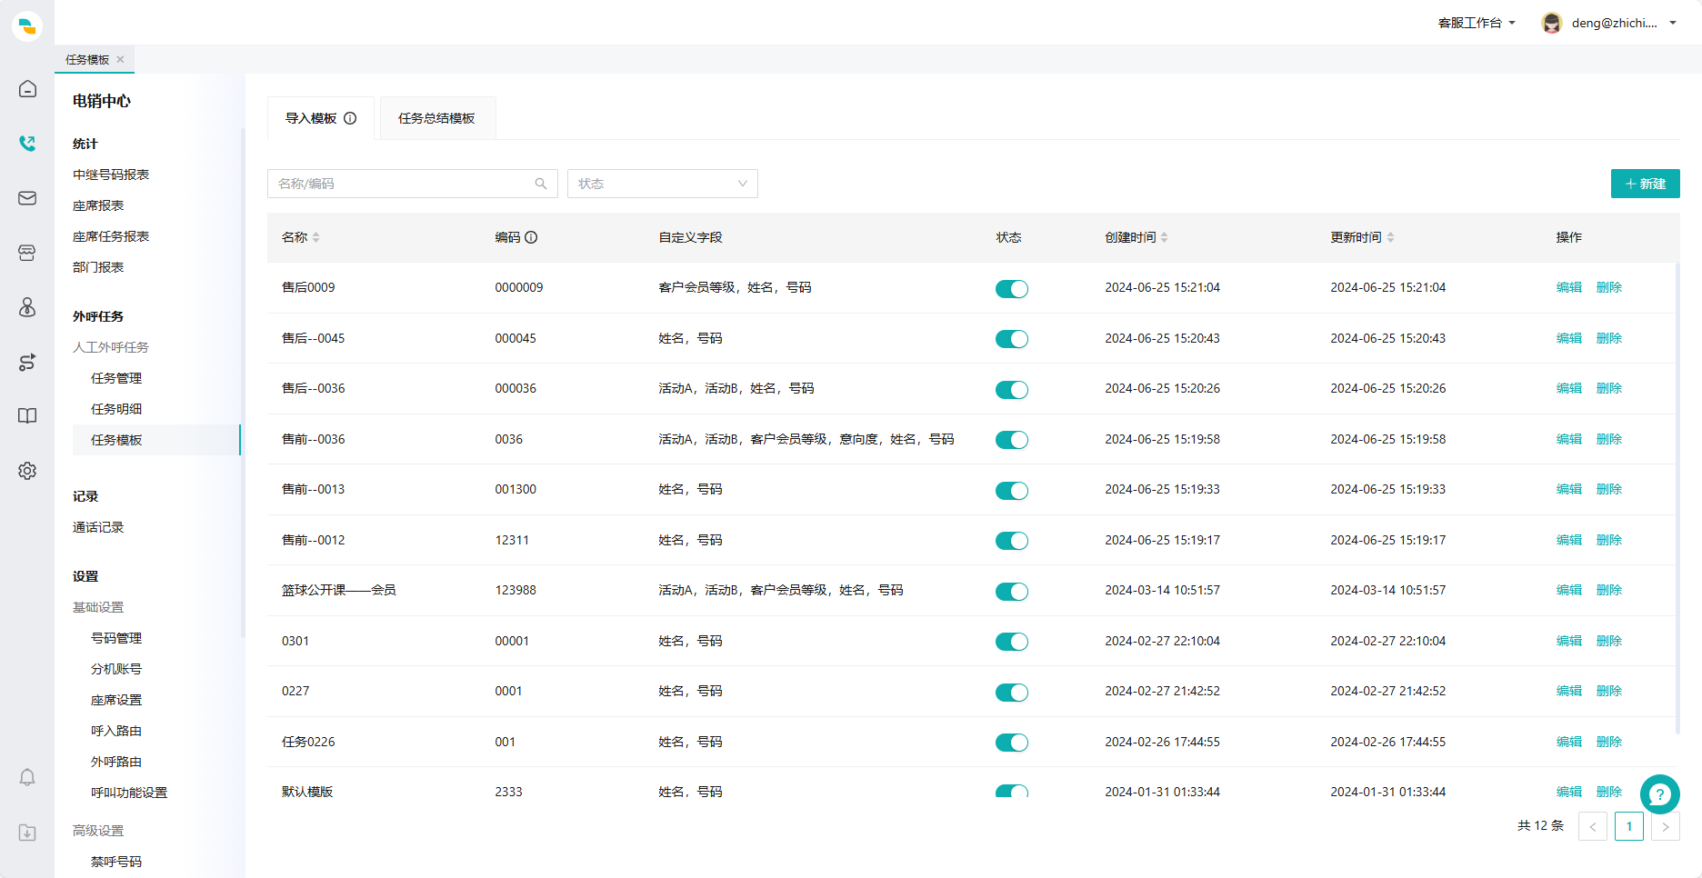
Task: Switch to 导入模板 tab
Action: coord(321,118)
